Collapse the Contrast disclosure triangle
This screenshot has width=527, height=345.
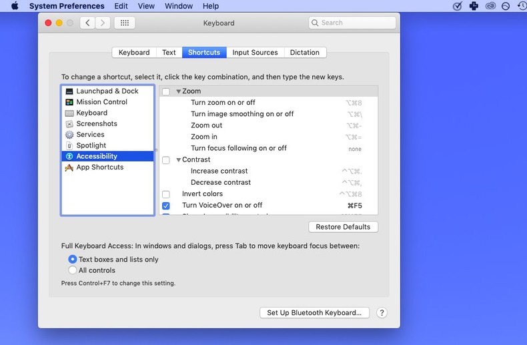[178, 160]
